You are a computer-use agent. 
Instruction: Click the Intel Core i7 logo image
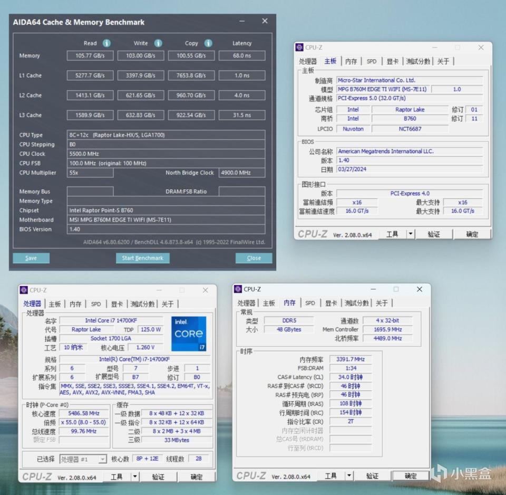[189, 334]
